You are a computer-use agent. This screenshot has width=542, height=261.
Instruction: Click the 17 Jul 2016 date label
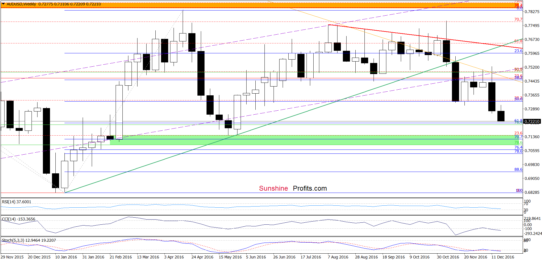point(311,257)
